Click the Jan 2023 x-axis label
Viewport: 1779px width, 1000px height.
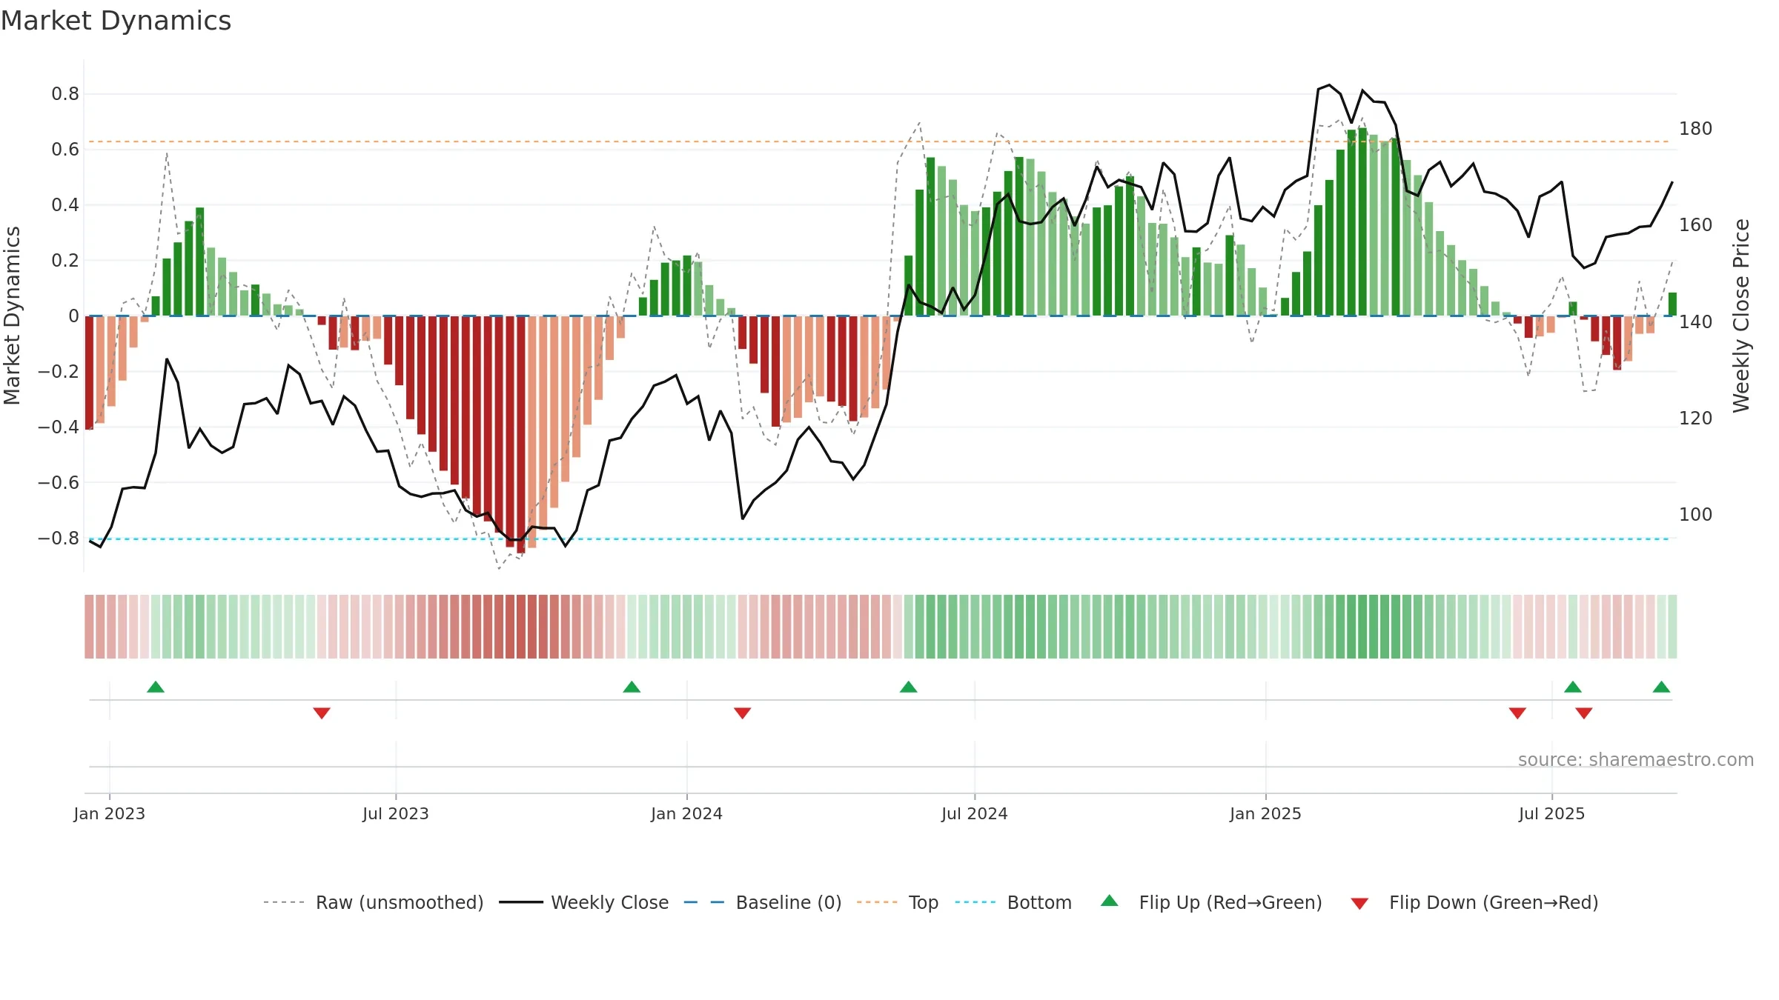click(x=110, y=813)
